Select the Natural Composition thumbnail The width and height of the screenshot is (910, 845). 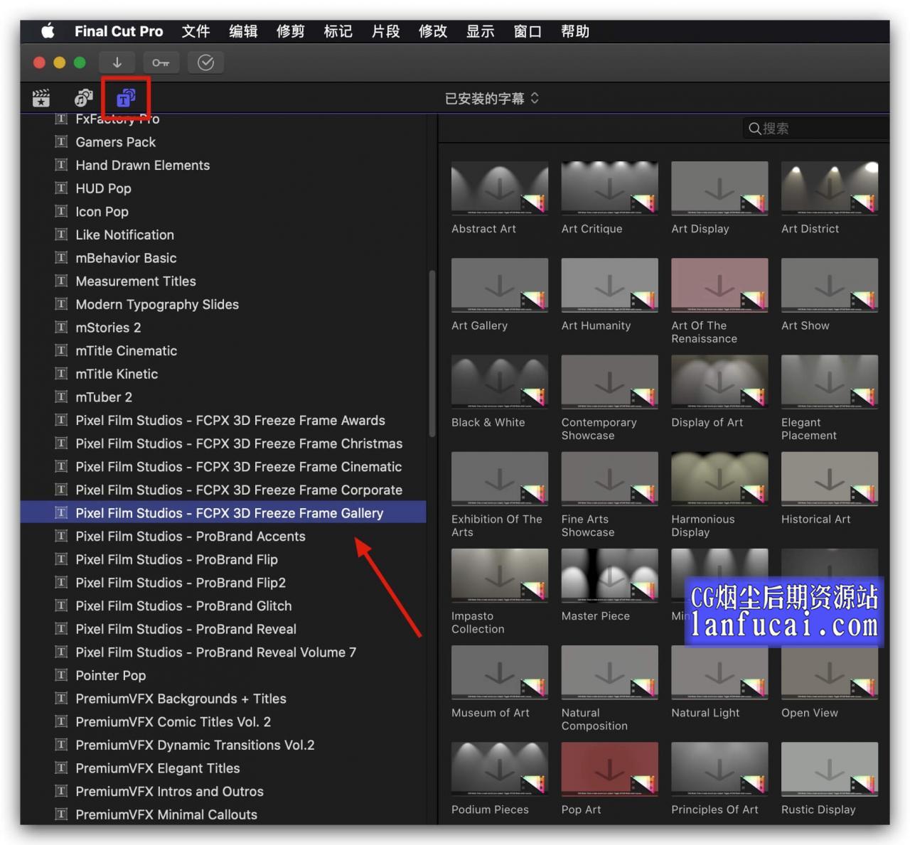609,672
